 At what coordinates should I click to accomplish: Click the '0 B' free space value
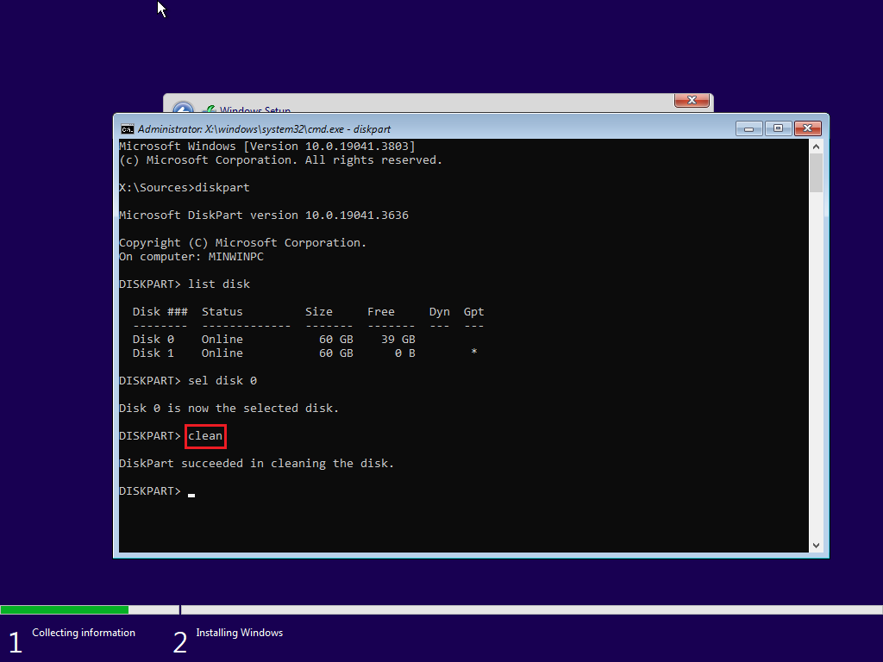click(405, 353)
